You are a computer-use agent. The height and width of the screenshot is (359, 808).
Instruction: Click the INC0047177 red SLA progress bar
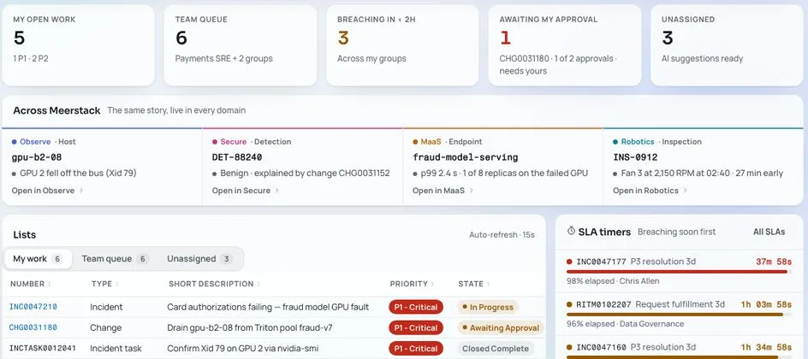679,272
